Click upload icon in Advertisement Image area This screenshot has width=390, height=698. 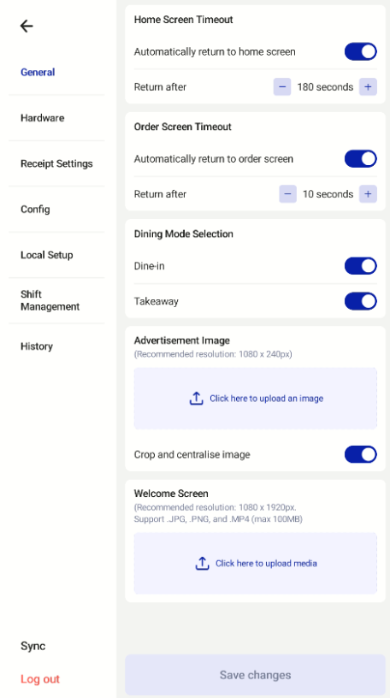197,399
